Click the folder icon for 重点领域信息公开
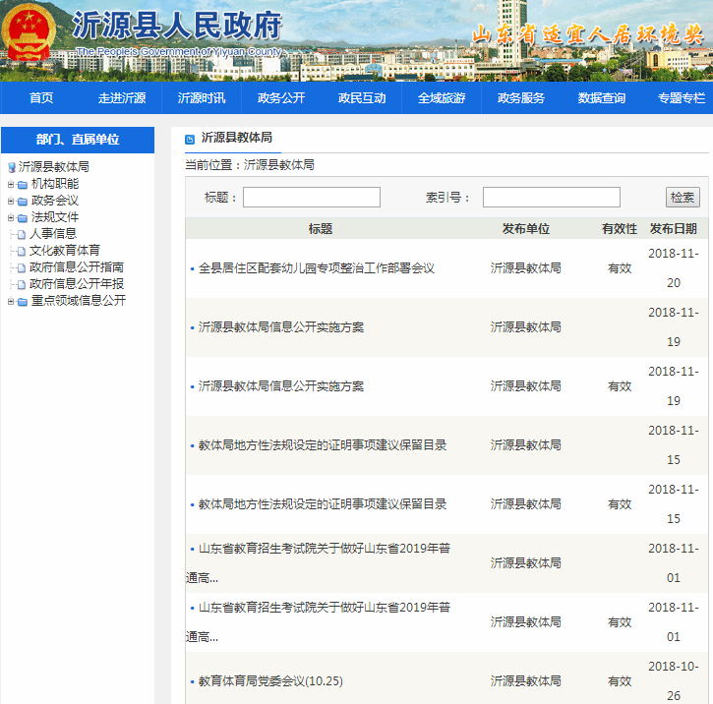Viewport: 713px width, 704px height. click(x=23, y=302)
